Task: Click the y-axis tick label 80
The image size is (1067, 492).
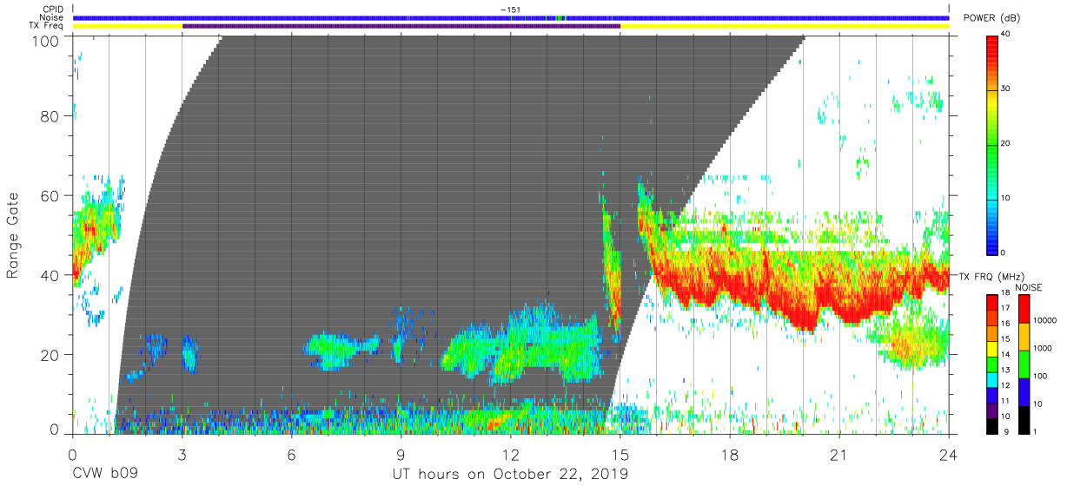Action: click(x=51, y=117)
